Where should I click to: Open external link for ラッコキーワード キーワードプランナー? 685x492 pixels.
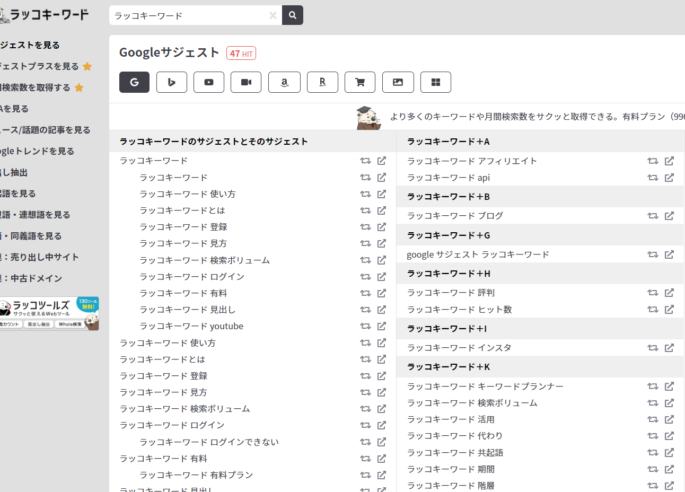[669, 386]
